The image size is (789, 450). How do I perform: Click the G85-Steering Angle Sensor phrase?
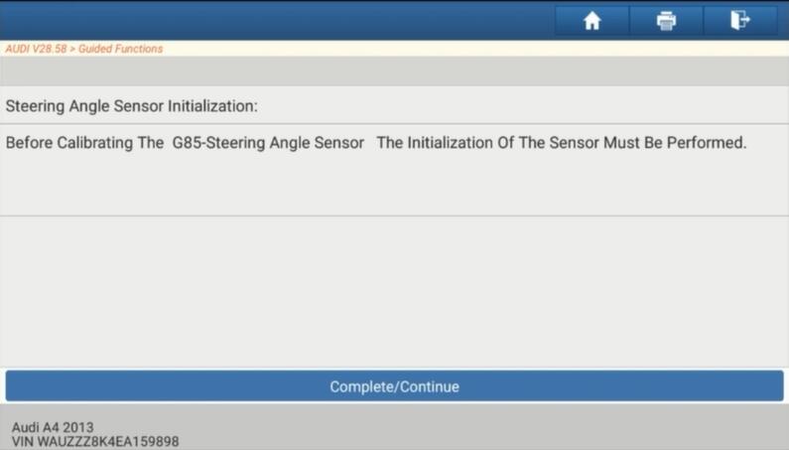pyautogui.click(x=268, y=143)
